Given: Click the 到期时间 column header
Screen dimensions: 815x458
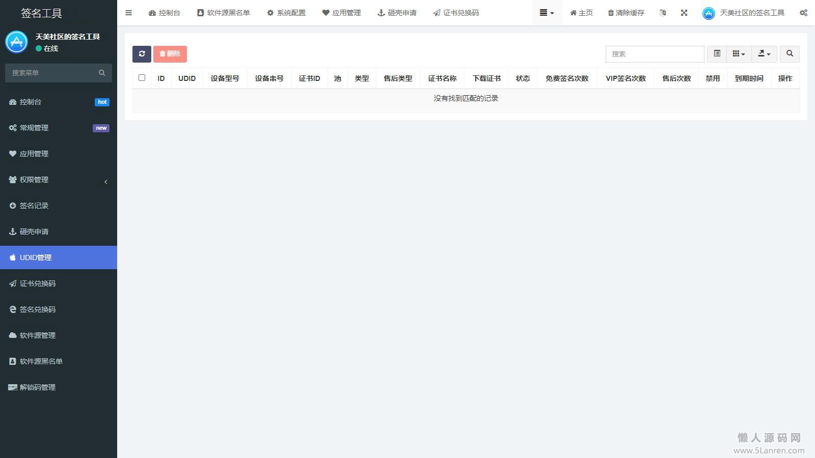Looking at the screenshot, I should (749, 78).
